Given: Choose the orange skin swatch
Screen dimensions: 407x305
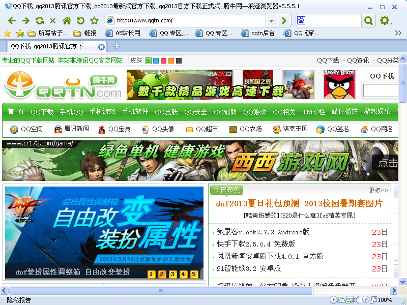Looking at the screenshot, I should pos(171,60).
